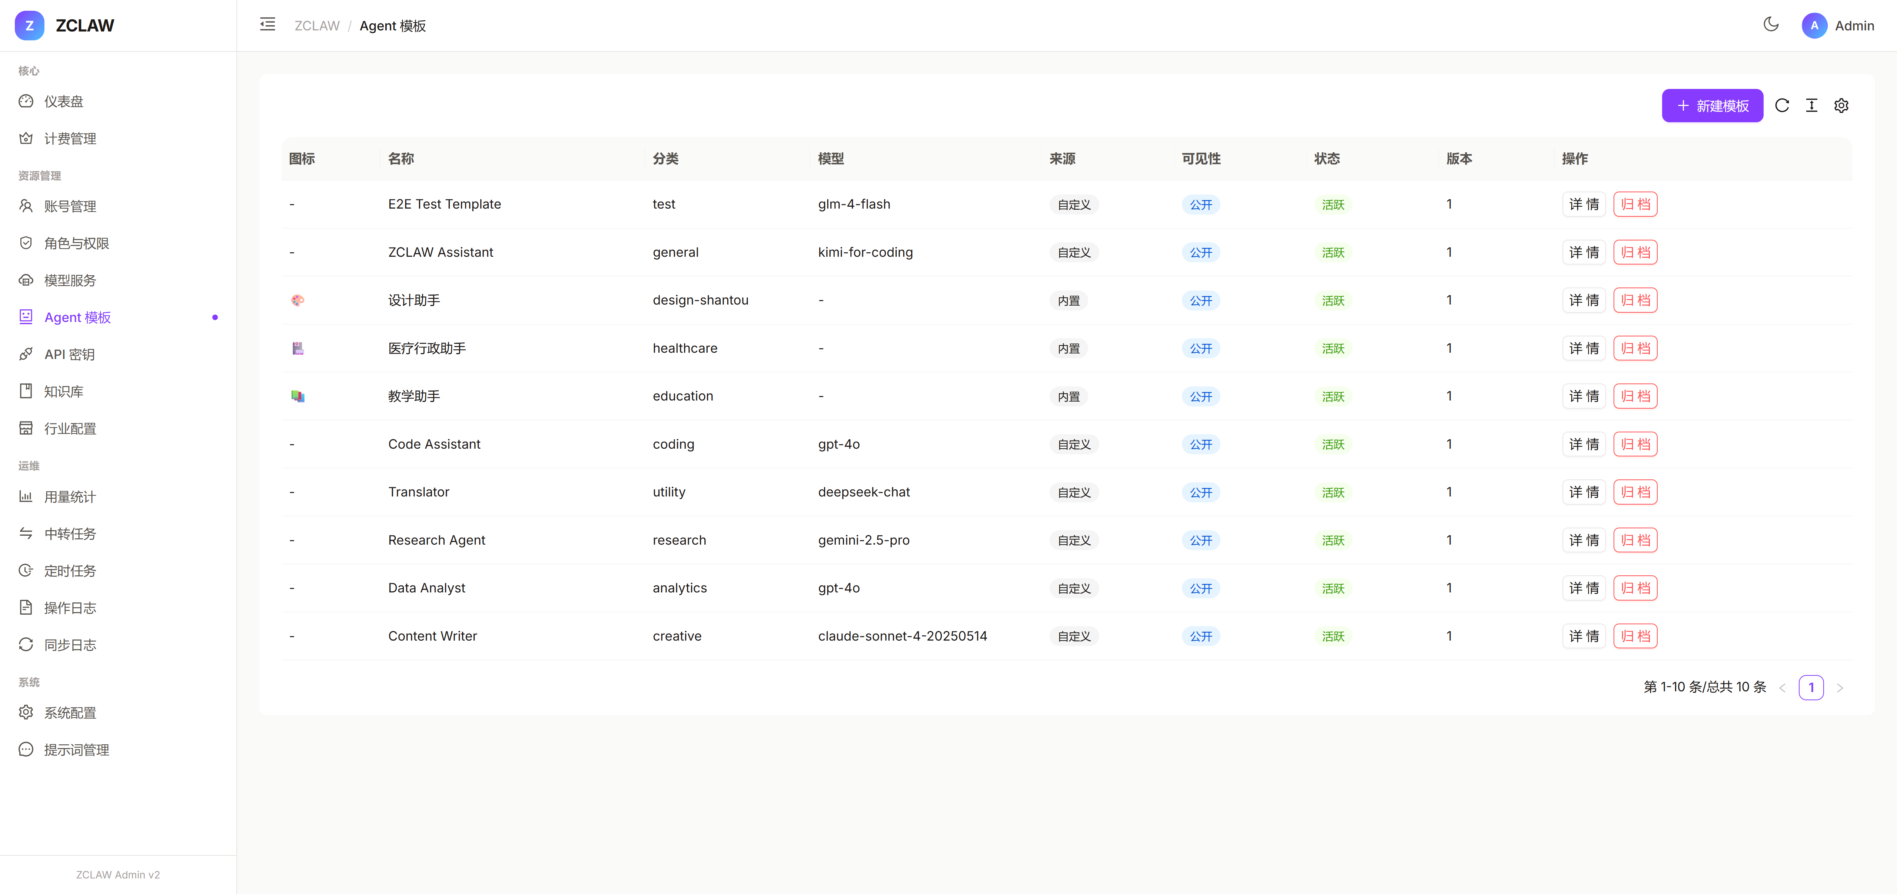
Task: Click the 知识库 book icon
Action: click(x=26, y=391)
